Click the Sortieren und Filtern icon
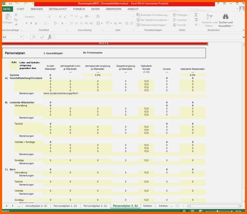The width and height of the screenshot is (247, 214). click(209, 18)
